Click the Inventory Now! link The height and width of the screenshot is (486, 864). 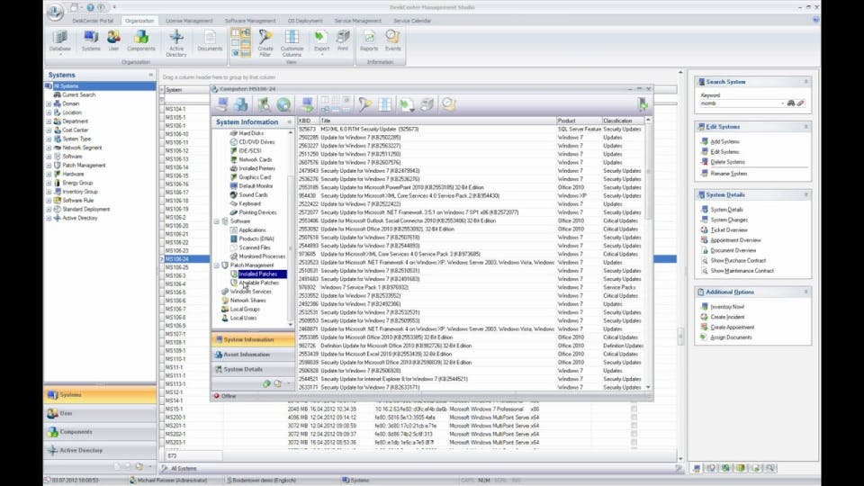727,307
